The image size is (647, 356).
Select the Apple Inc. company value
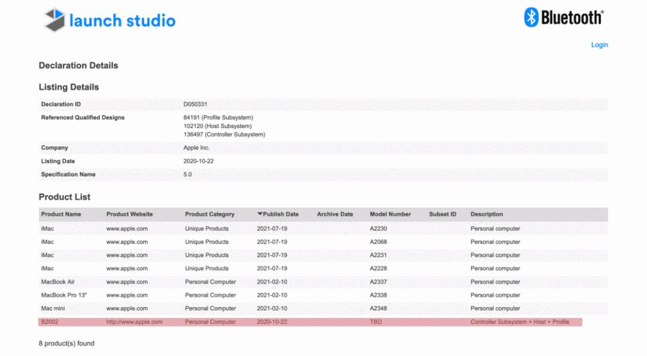pos(196,148)
